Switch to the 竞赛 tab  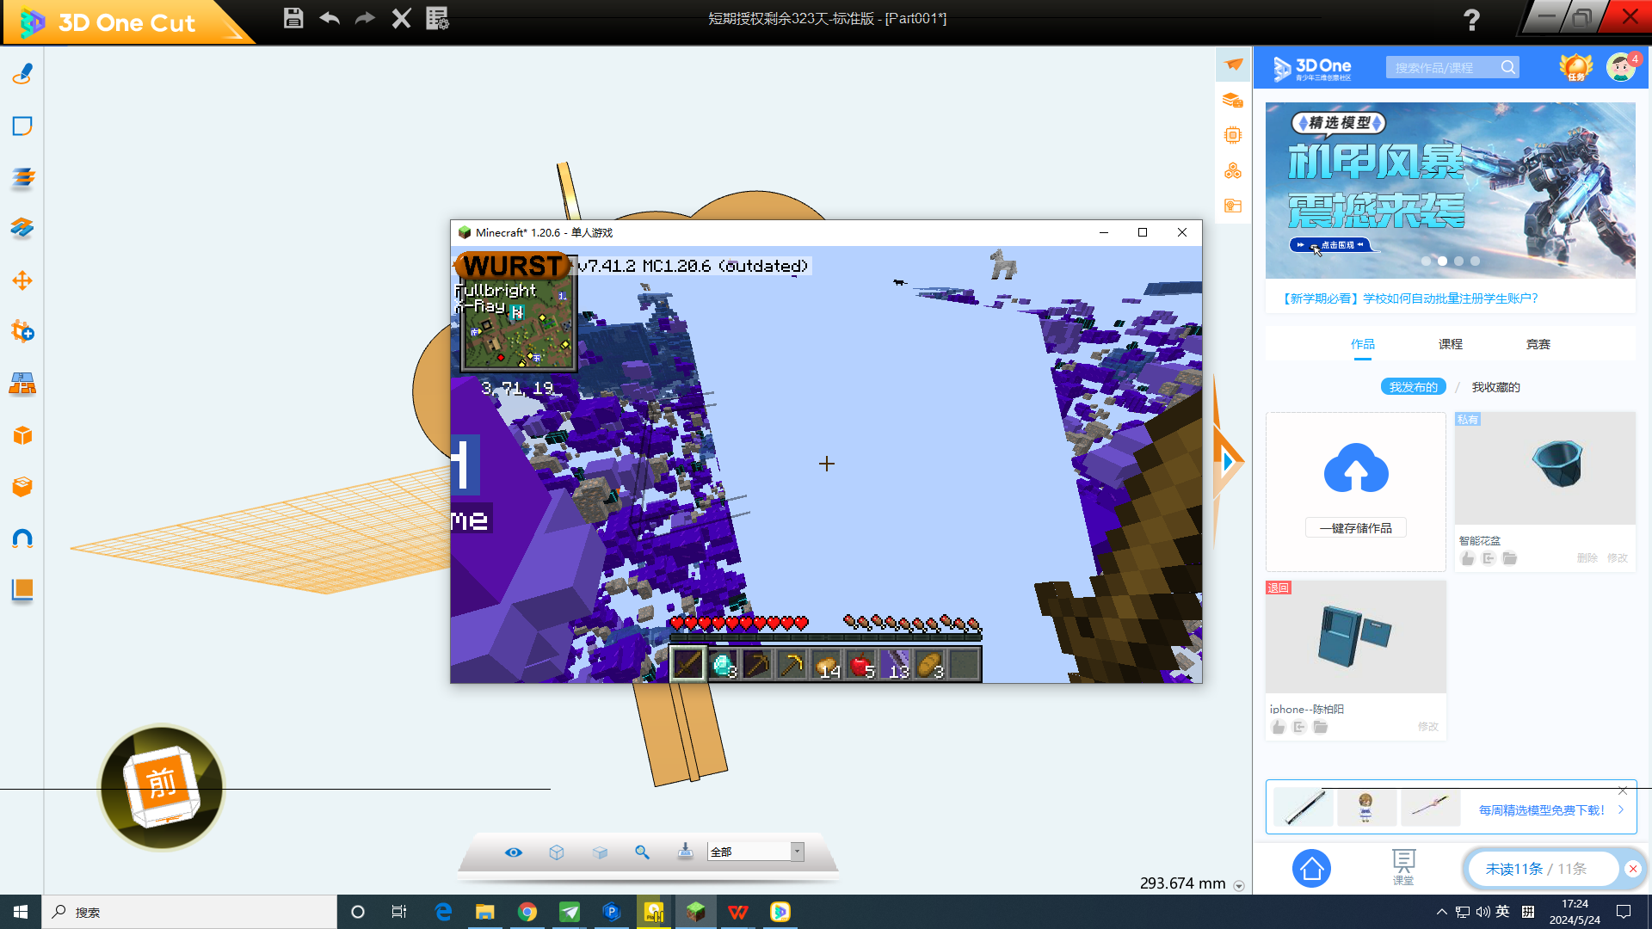(1538, 344)
